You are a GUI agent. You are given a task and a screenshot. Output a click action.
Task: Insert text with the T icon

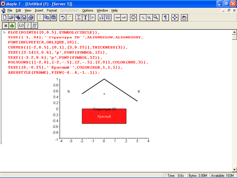coord(85,18)
